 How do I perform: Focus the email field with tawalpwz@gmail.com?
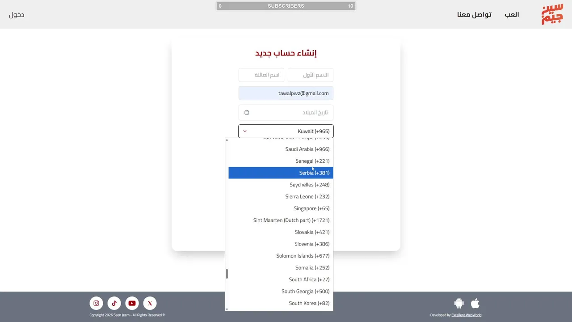click(x=286, y=93)
